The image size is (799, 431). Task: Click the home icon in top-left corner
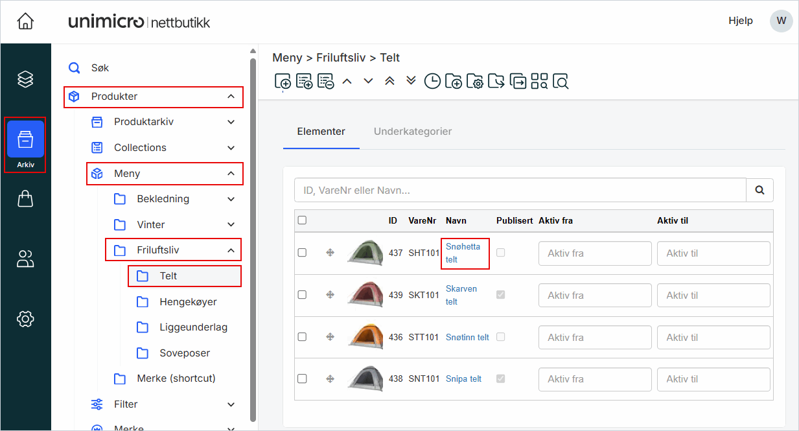(x=25, y=21)
